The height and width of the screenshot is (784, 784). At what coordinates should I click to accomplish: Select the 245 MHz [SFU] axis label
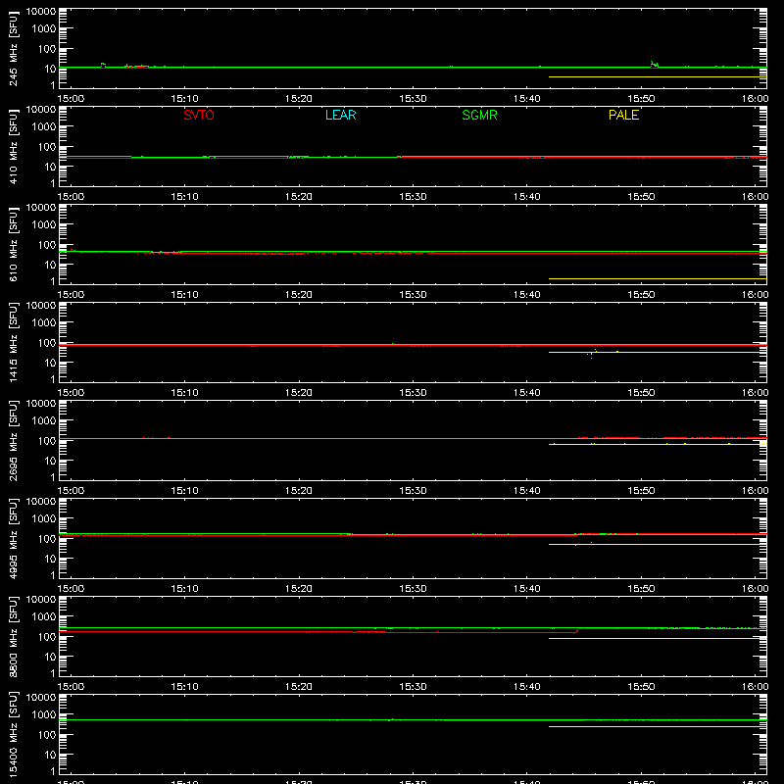[x=14, y=48]
